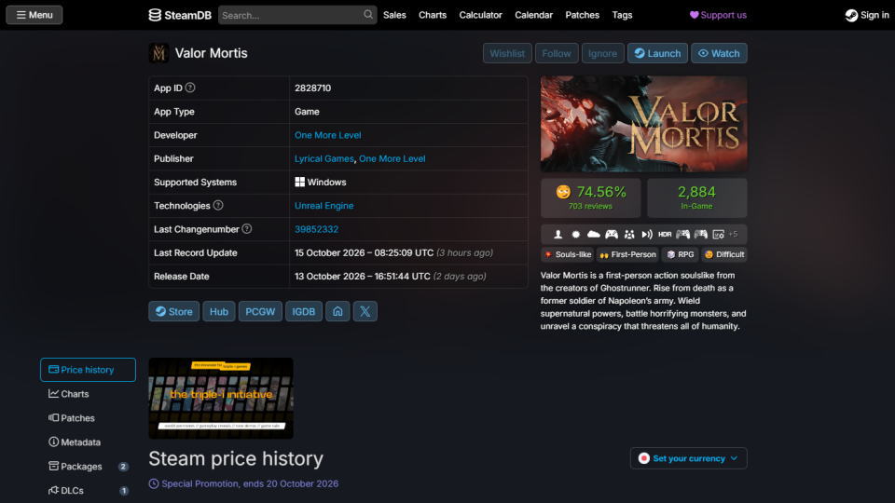Click the IGDB button
Screen dimensions: 895x503
304,311
